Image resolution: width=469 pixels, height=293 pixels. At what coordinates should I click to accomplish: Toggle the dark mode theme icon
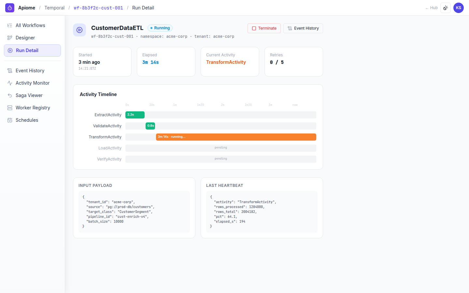click(x=446, y=8)
